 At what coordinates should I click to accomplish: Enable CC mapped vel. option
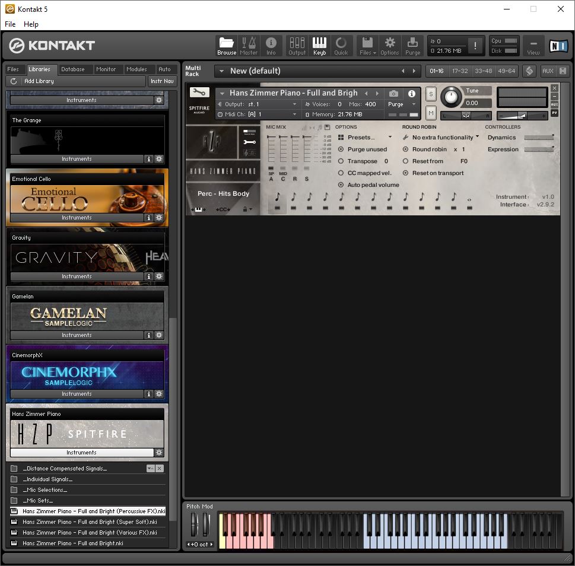[x=341, y=173]
